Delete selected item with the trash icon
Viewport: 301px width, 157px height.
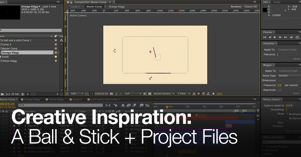(23, 94)
